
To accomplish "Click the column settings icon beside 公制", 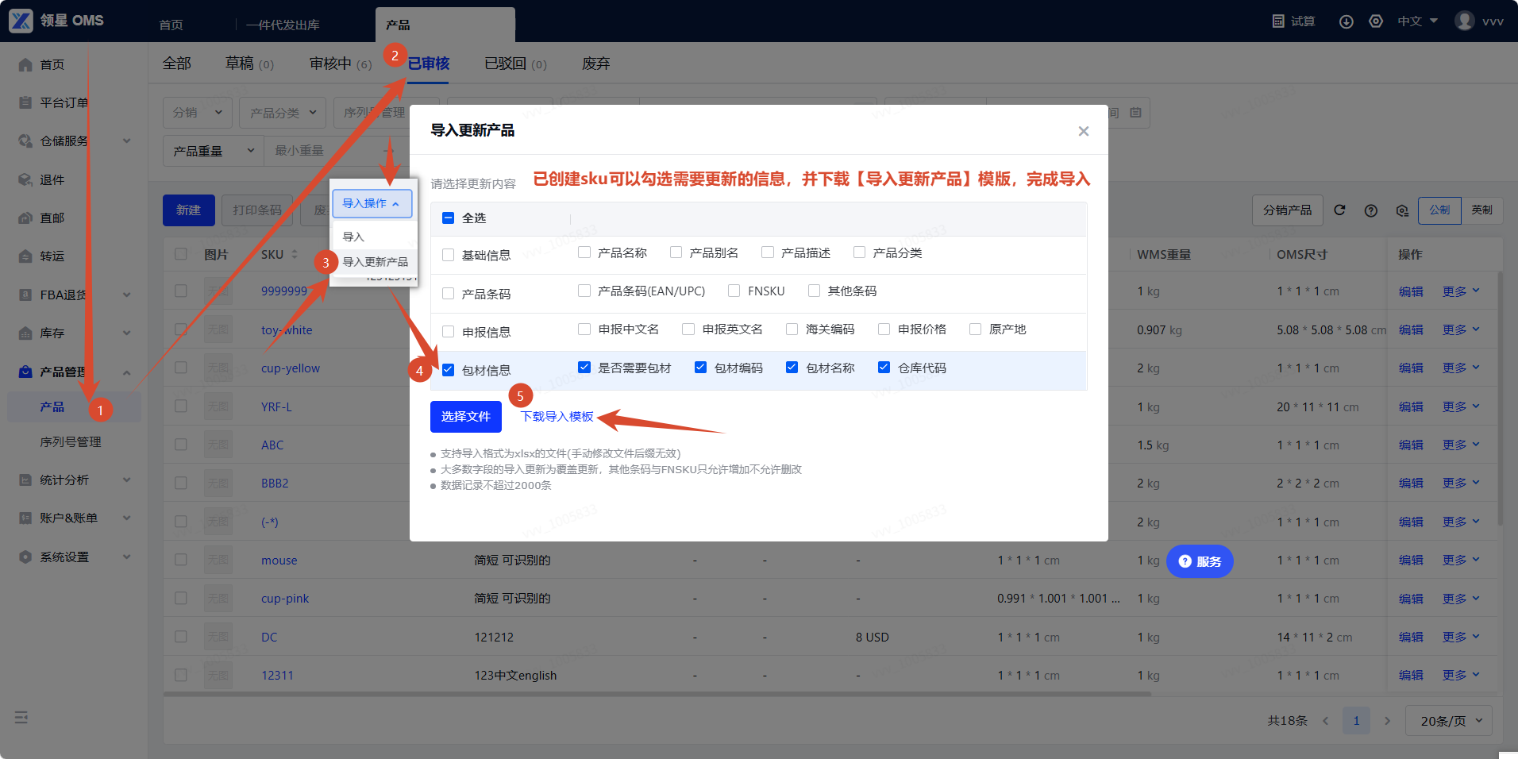I will click(x=1402, y=210).
